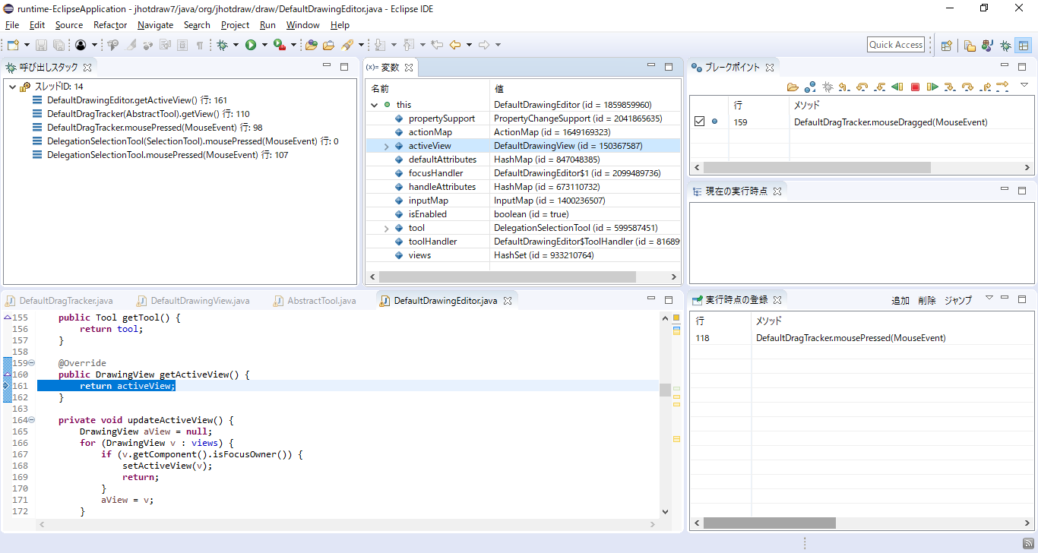Image resolution: width=1038 pixels, height=553 pixels.
Task: Click the 追加 button
Action: point(900,301)
